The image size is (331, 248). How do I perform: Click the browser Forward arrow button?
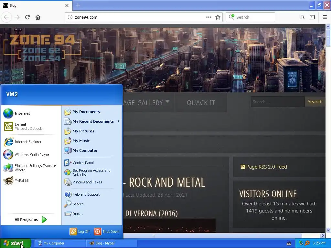tap(17, 17)
